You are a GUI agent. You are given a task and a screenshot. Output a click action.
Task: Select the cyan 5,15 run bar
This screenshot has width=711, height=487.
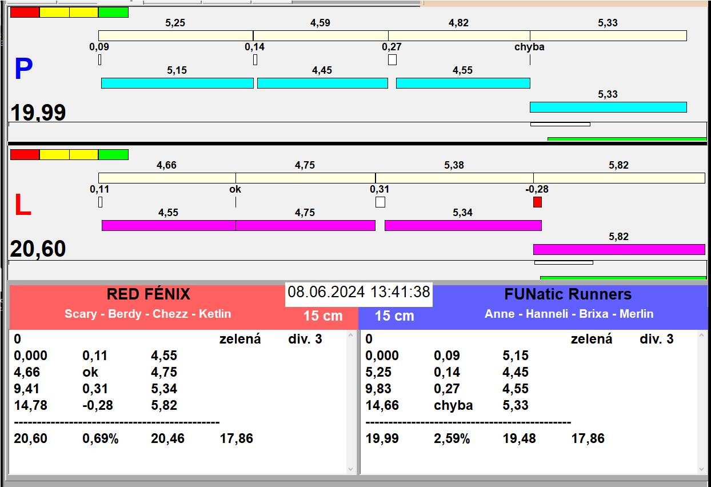(x=177, y=83)
